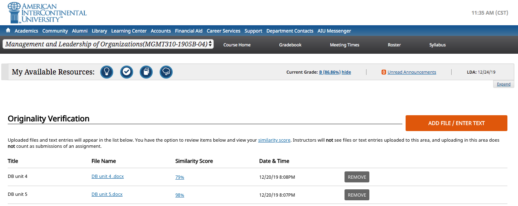This screenshot has height=206, width=518.
Task: Open the documents resource icon
Action: (x=146, y=72)
